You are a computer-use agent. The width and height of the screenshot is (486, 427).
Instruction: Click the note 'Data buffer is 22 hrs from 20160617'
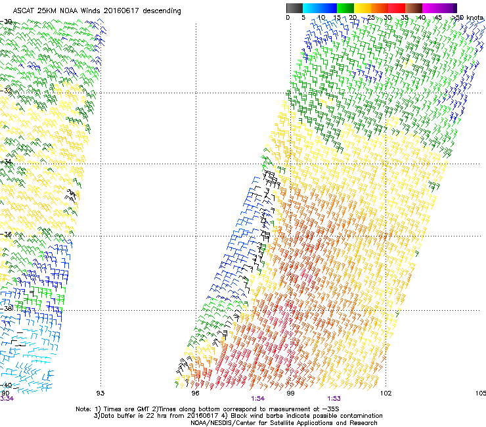coord(160,416)
